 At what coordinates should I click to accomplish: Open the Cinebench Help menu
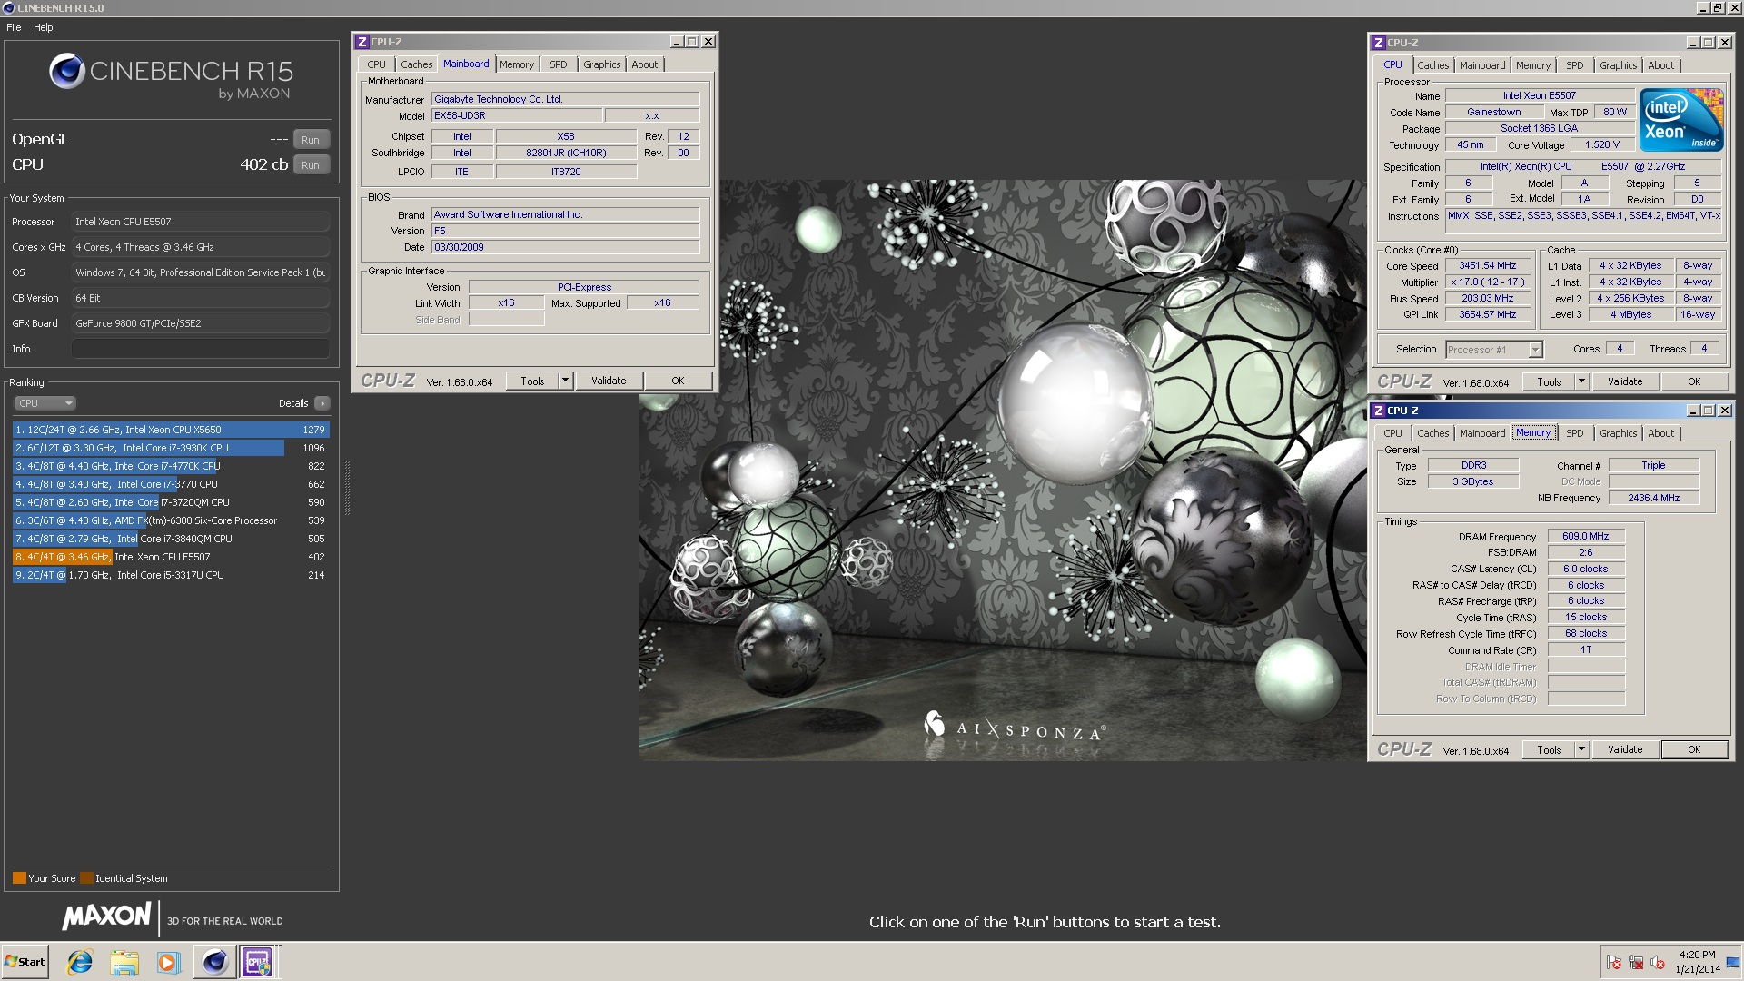(44, 27)
